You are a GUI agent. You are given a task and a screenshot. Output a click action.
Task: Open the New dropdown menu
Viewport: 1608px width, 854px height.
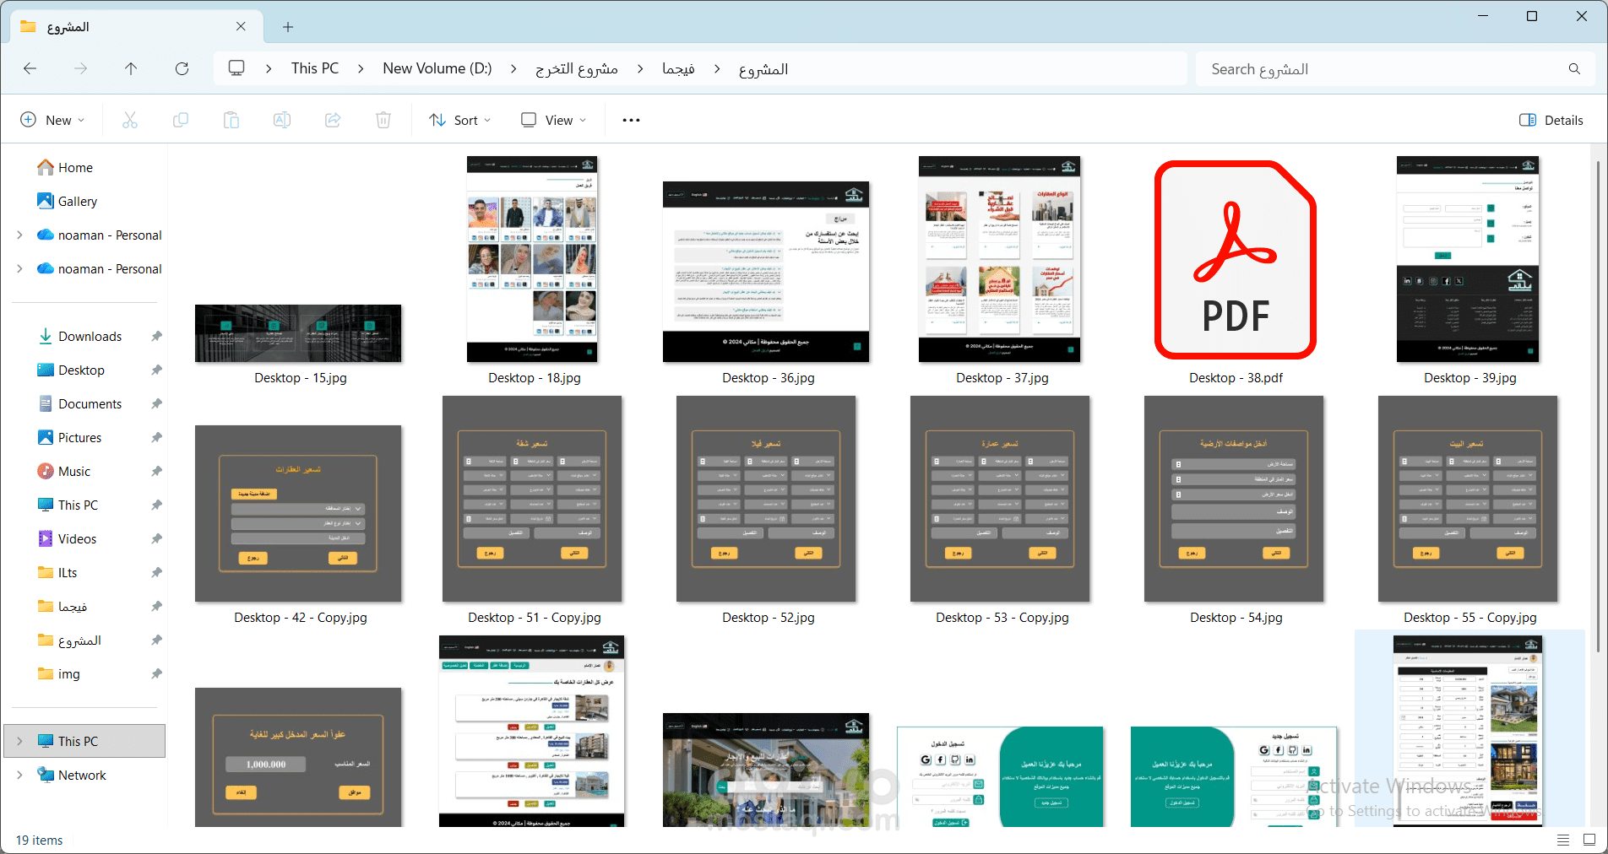click(x=52, y=120)
